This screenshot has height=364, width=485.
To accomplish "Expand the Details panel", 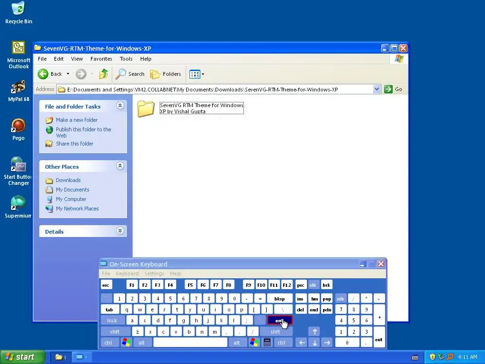I will 120,231.
